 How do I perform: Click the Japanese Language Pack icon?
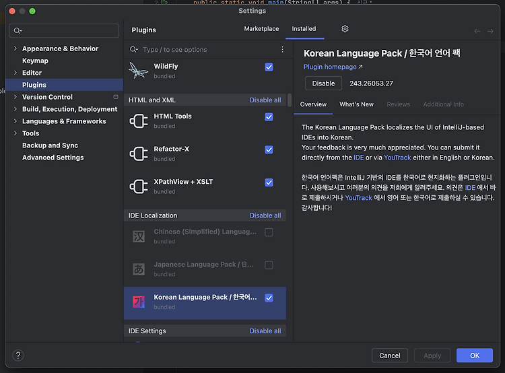tap(139, 269)
